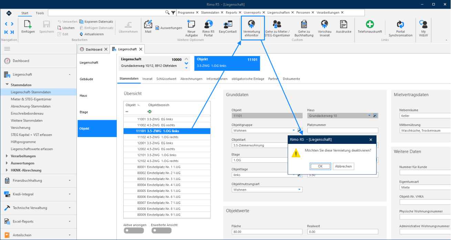Confirm the dialog with OK
This screenshot has height=240, width=451.
[320, 166]
